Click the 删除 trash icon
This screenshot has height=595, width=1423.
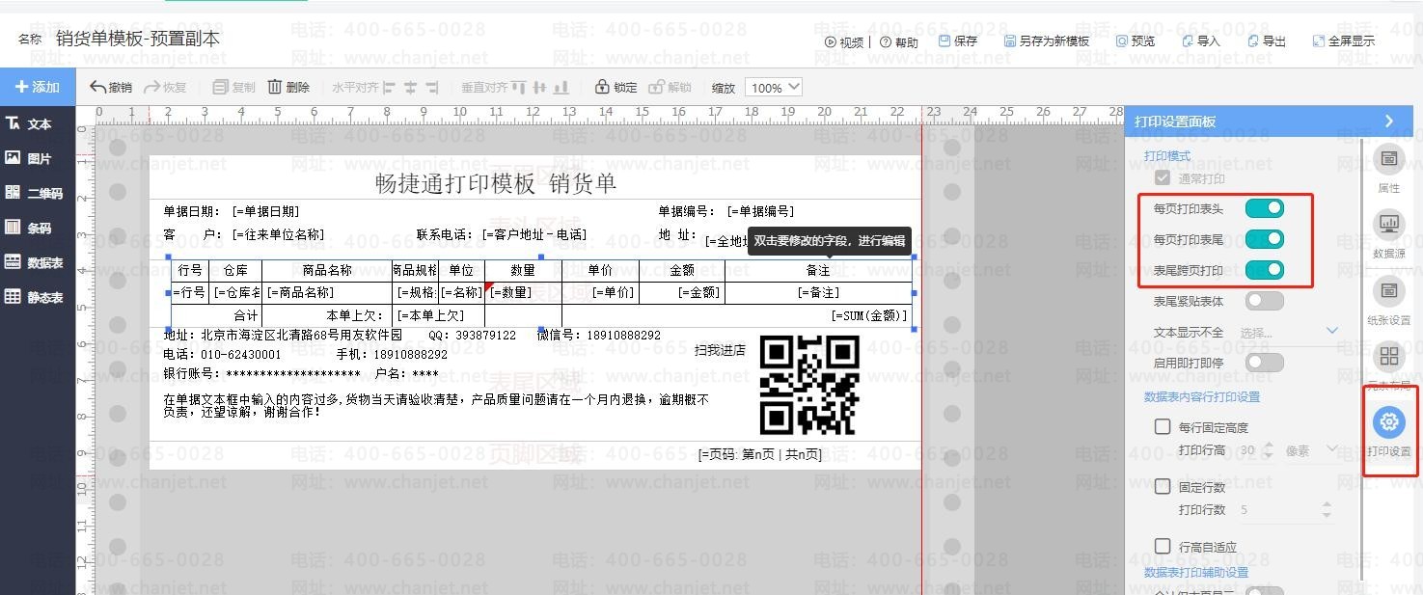click(275, 87)
